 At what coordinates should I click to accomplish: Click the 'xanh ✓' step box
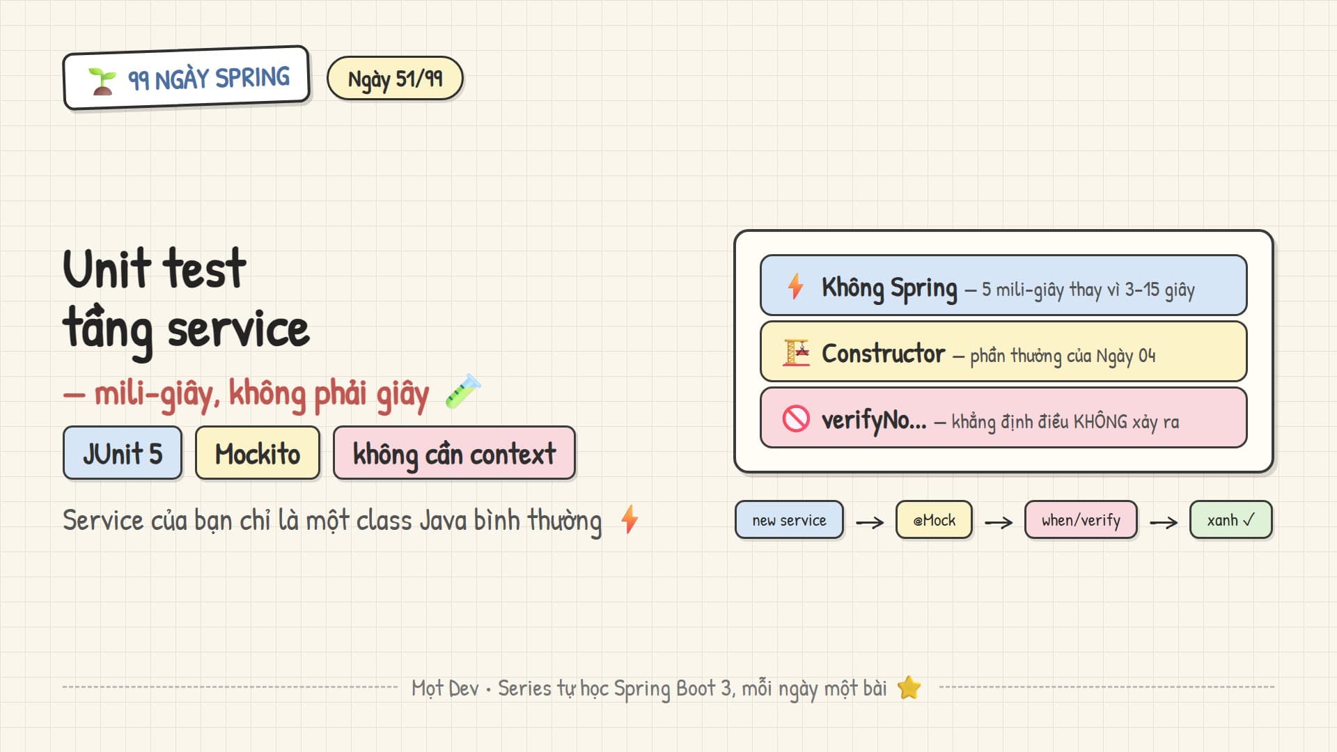[1231, 520]
